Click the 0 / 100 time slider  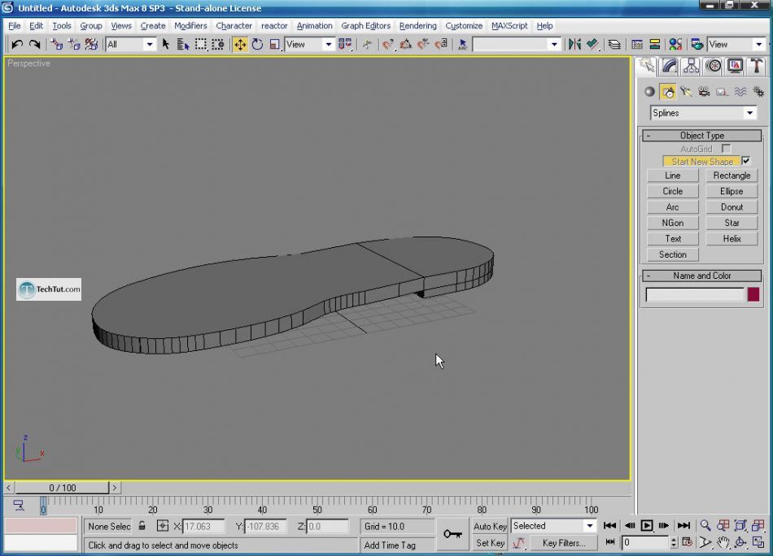pyautogui.click(x=62, y=488)
